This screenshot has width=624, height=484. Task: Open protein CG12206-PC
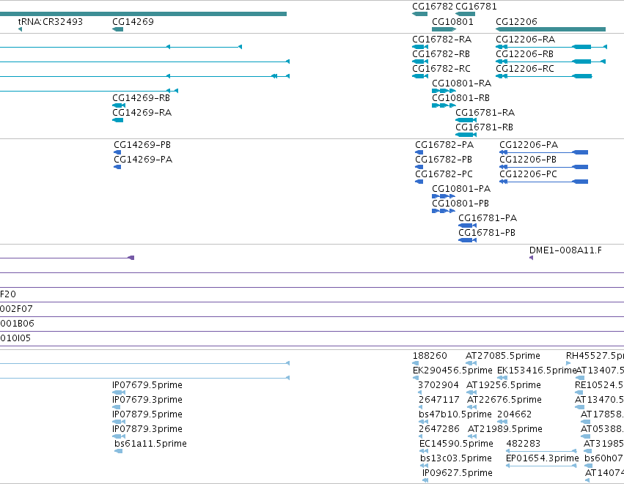529,174
